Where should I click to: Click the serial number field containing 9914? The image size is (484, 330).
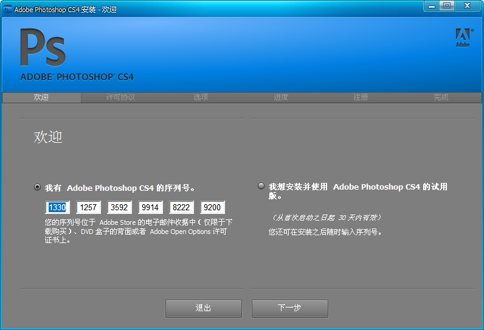[150, 207]
